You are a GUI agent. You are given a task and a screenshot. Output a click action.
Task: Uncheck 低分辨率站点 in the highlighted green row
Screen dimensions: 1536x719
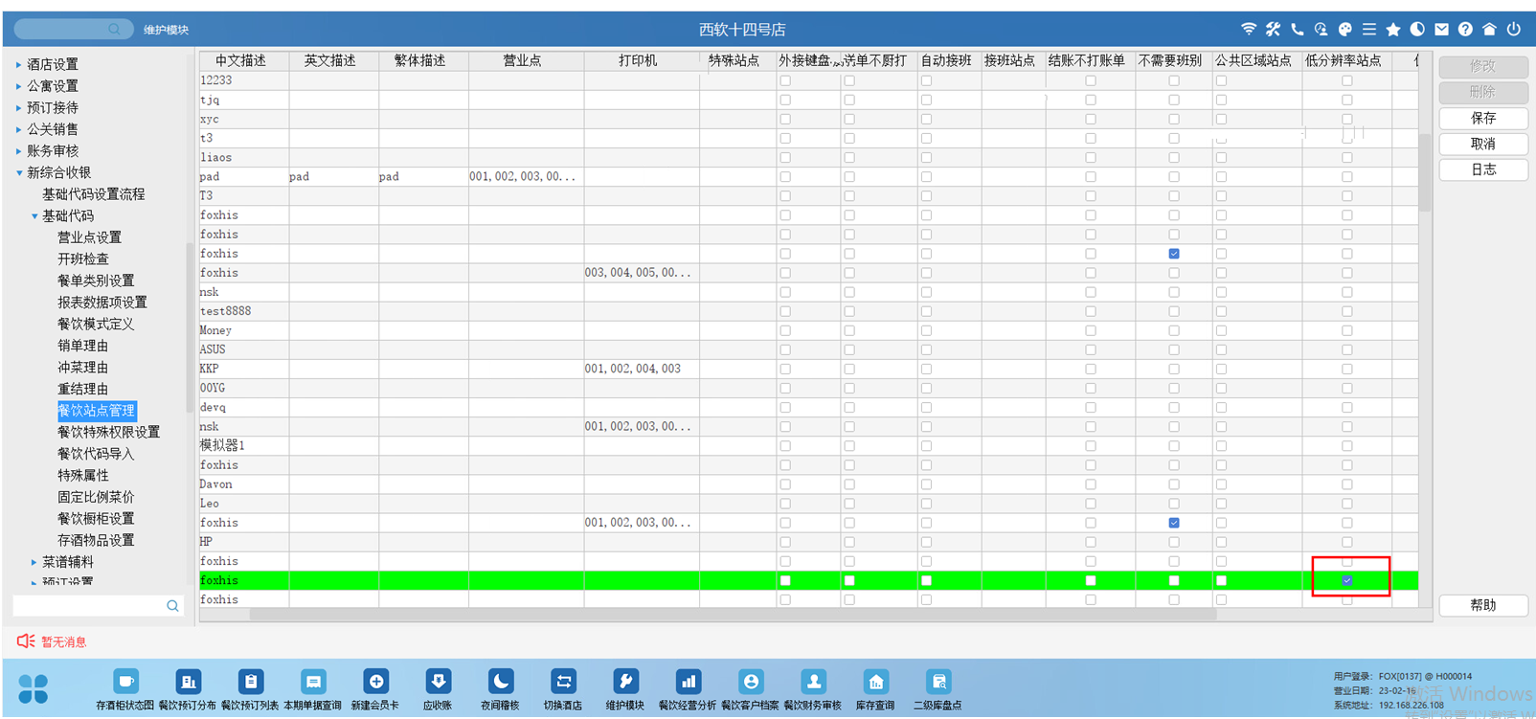coord(1347,580)
